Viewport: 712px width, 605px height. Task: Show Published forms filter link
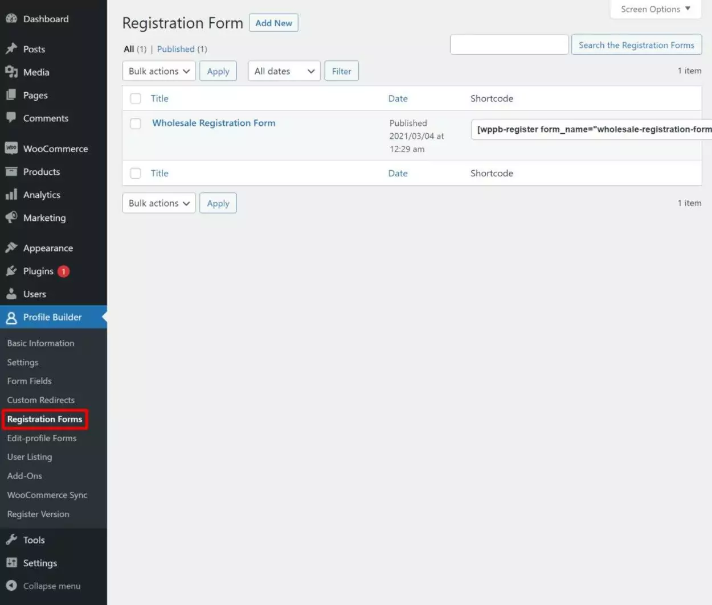coord(176,49)
